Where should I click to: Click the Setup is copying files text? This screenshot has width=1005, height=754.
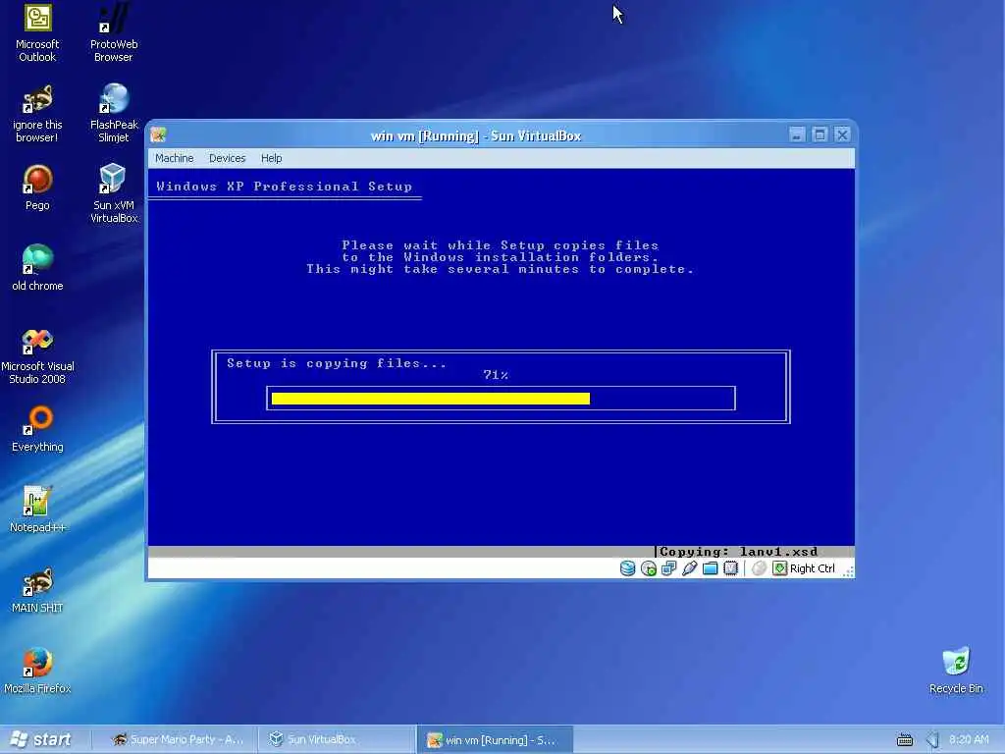click(x=337, y=363)
